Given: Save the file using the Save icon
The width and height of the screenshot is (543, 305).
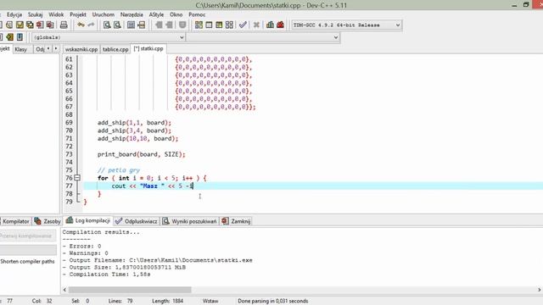Looking at the screenshot, I should click(20, 25).
